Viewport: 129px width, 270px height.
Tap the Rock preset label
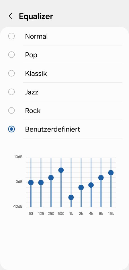[x=33, y=111]
